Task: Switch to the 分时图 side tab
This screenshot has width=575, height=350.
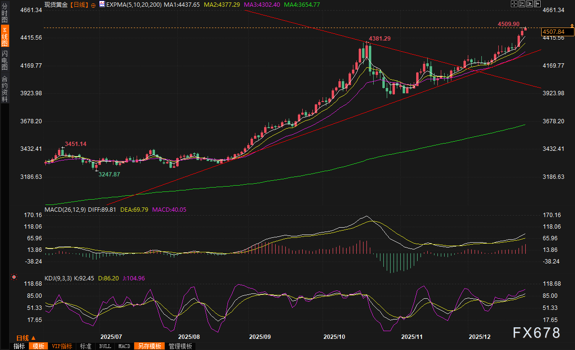Action: (5, 14)
